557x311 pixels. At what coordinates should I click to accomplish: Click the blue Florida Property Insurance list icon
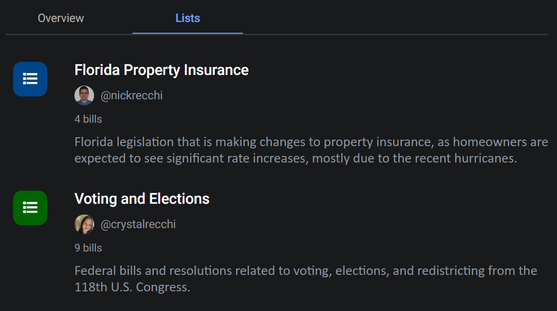pos(30,79)
